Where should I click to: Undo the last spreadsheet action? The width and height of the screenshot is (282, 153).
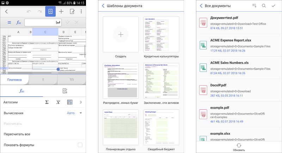point(29,12)
